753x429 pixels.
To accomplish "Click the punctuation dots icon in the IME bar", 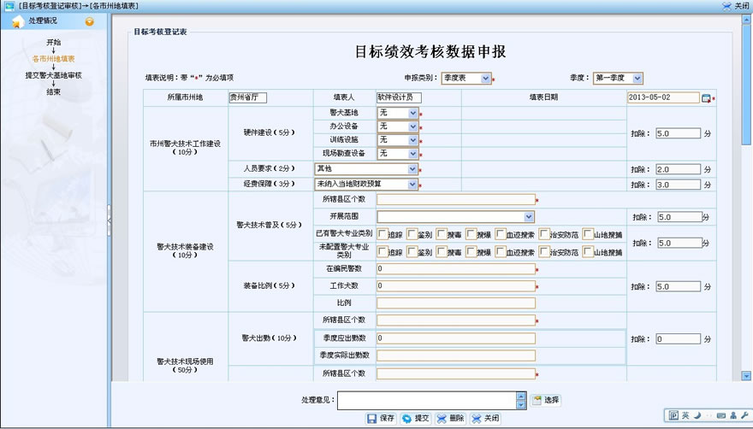I will coord(709,415).
